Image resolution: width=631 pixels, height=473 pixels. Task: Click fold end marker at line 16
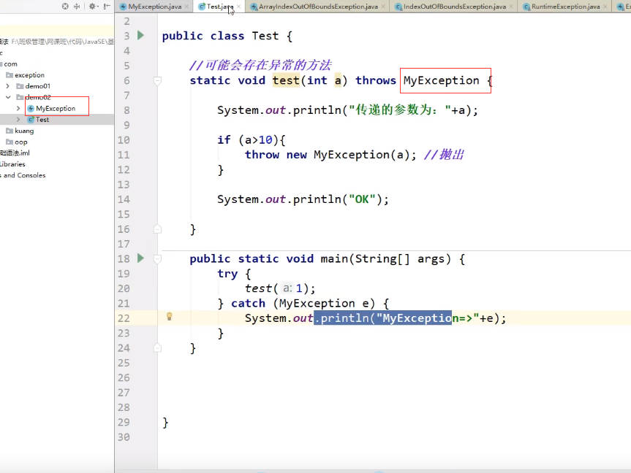coord(158,229)
